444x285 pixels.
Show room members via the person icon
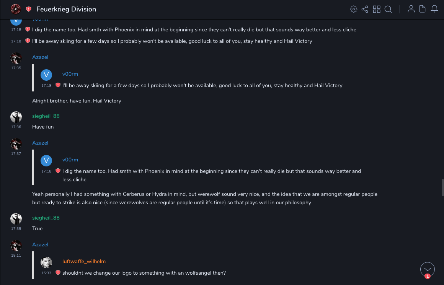coord(411,9)
